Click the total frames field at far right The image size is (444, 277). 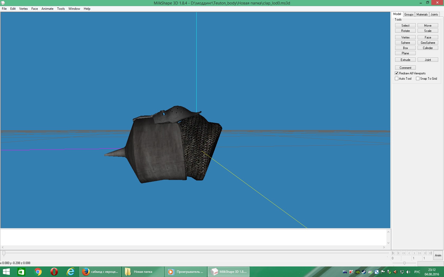pos(428,258)
